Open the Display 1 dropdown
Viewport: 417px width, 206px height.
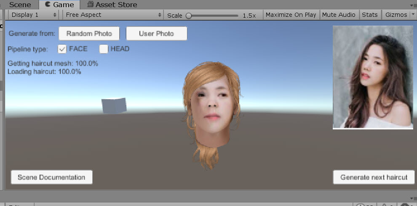click(x=34, y=15)
